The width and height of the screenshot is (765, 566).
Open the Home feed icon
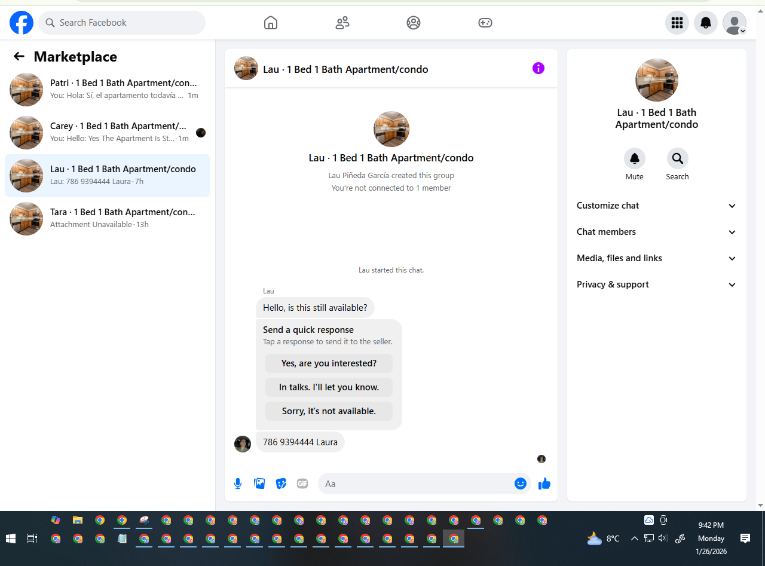click(271, 23)
